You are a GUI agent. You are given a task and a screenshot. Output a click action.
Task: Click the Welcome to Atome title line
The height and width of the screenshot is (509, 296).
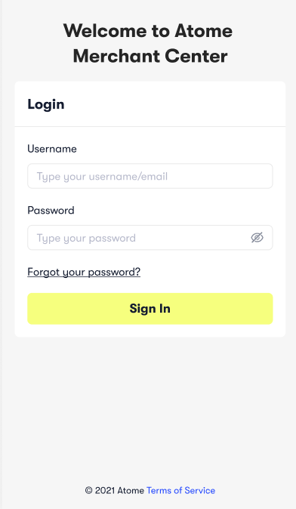pos(148,31)
